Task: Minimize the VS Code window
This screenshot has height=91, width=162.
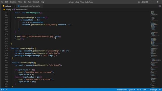Action: pyautogui.click(x=152, y=2)
